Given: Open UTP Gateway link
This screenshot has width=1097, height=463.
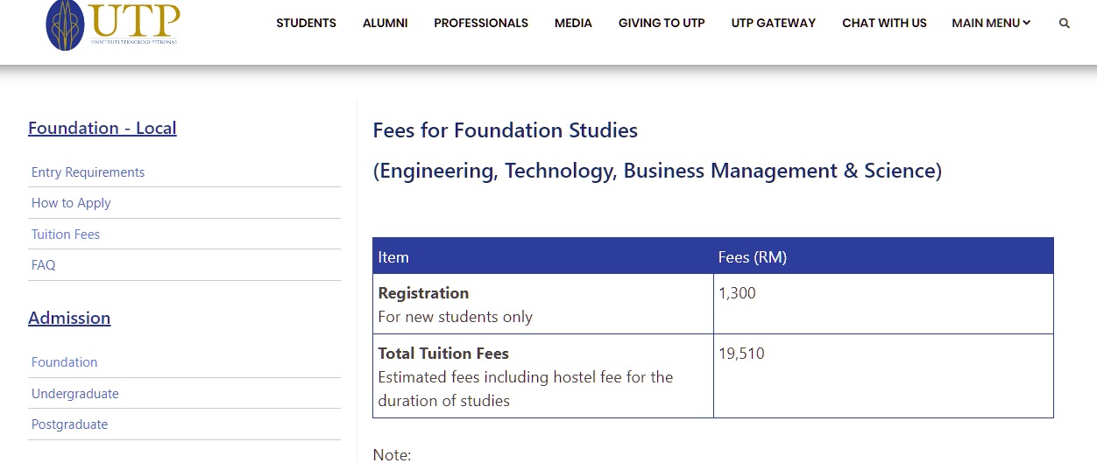Looking at the screenshot, I should coord(773,24).
